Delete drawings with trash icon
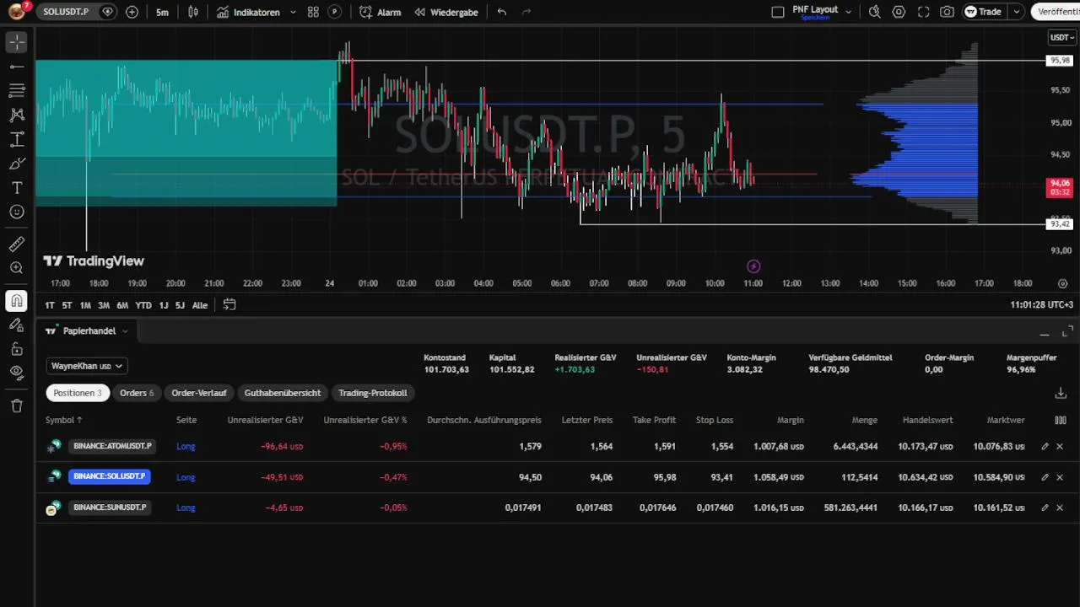The image size is (1080, 607). pos(17,406)
